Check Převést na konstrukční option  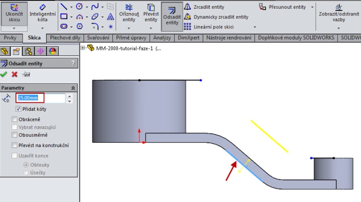tap(14, 145)
